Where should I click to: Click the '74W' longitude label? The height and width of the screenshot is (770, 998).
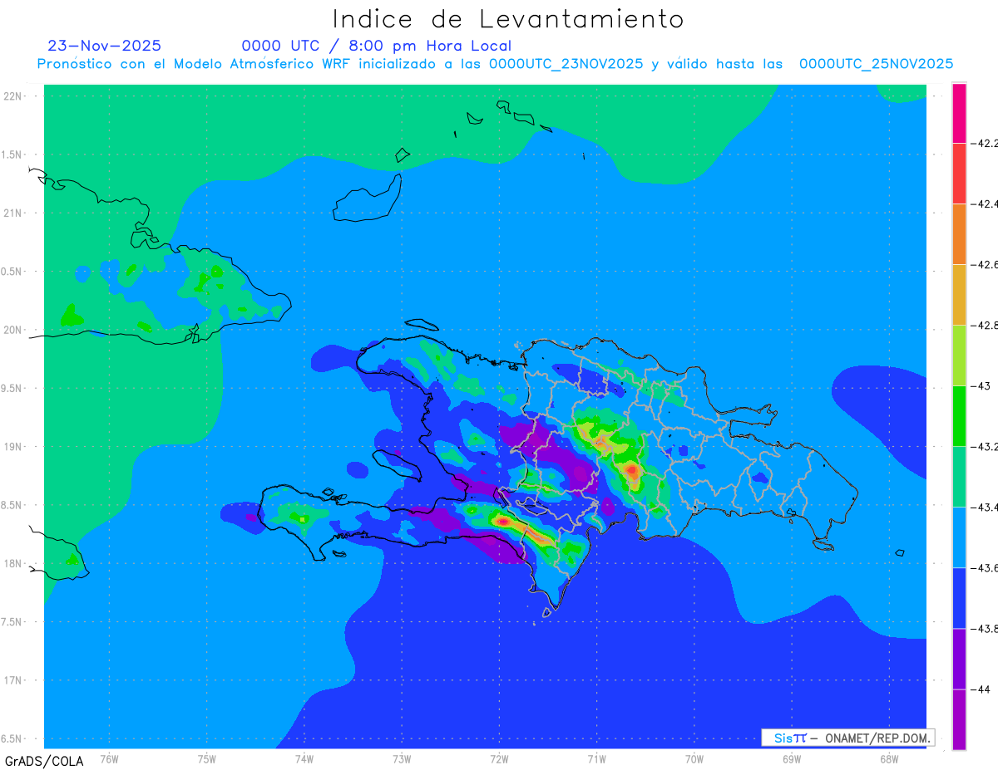pos(304,758)
